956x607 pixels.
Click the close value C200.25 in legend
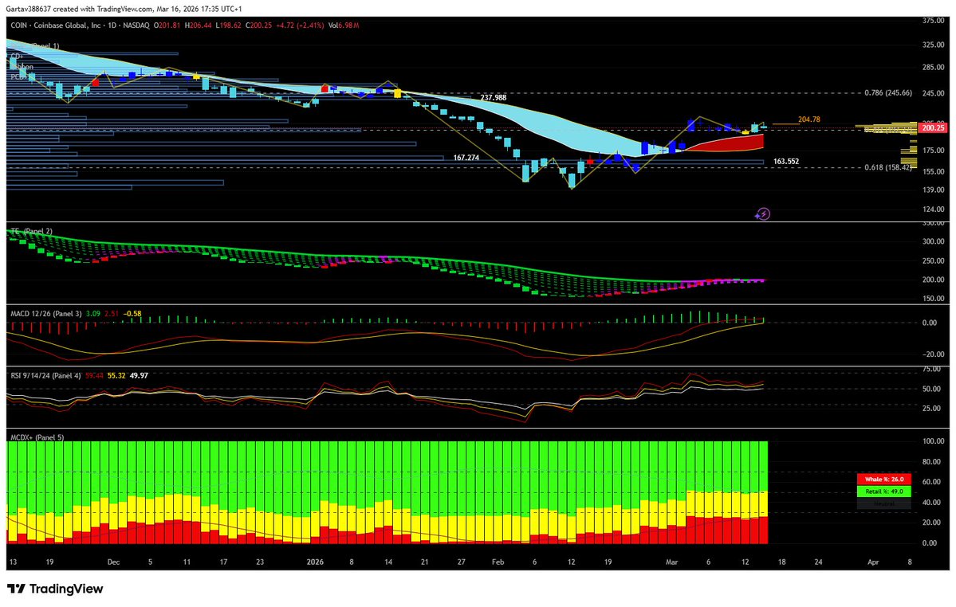[x=259, y=25]
